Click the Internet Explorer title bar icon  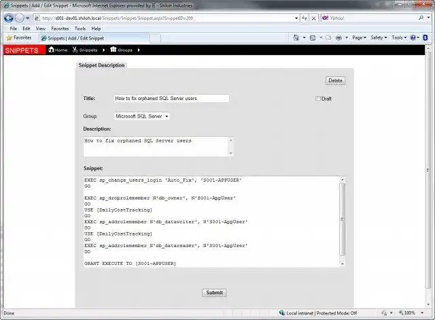[x=6, y=5]
